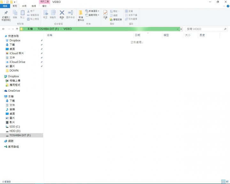Screen dimensions: 230x184
Task: Open Customize Quick Access Toolbar dropdown
Action: tap(14, 2)
